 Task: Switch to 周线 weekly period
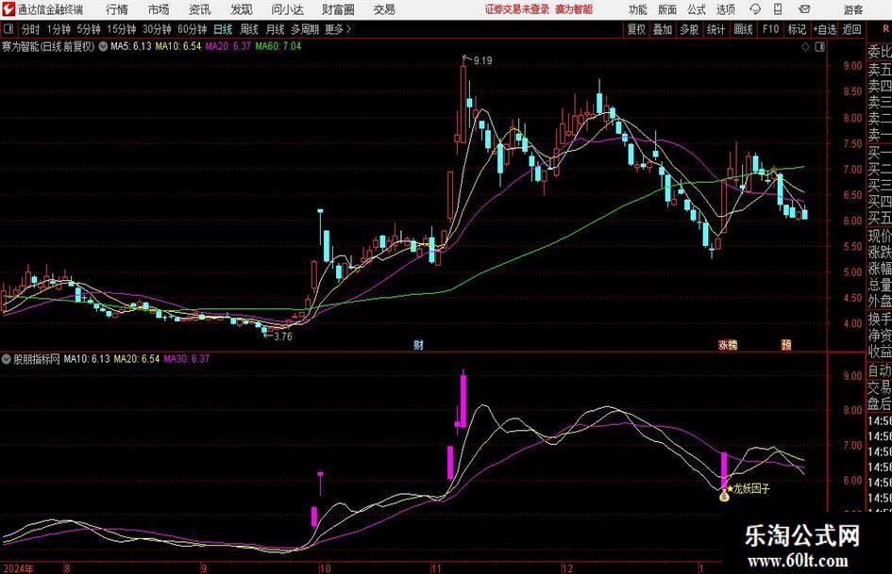[248, 29]
